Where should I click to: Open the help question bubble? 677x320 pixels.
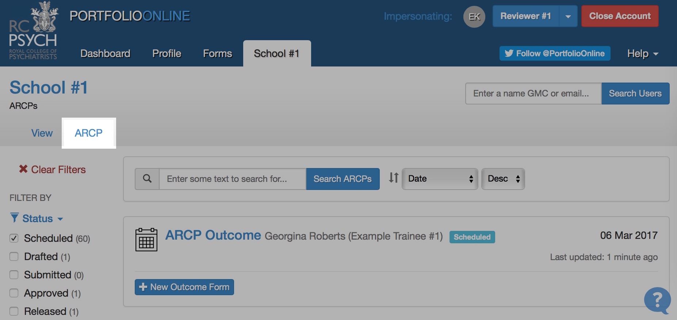[x=657, y=300]
